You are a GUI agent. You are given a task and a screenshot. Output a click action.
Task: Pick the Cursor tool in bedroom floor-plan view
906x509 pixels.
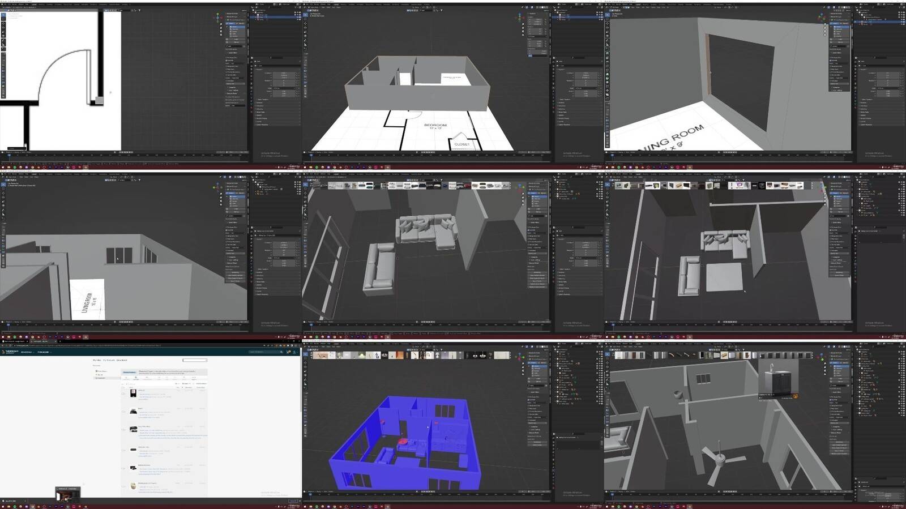[x=305, y=19]
